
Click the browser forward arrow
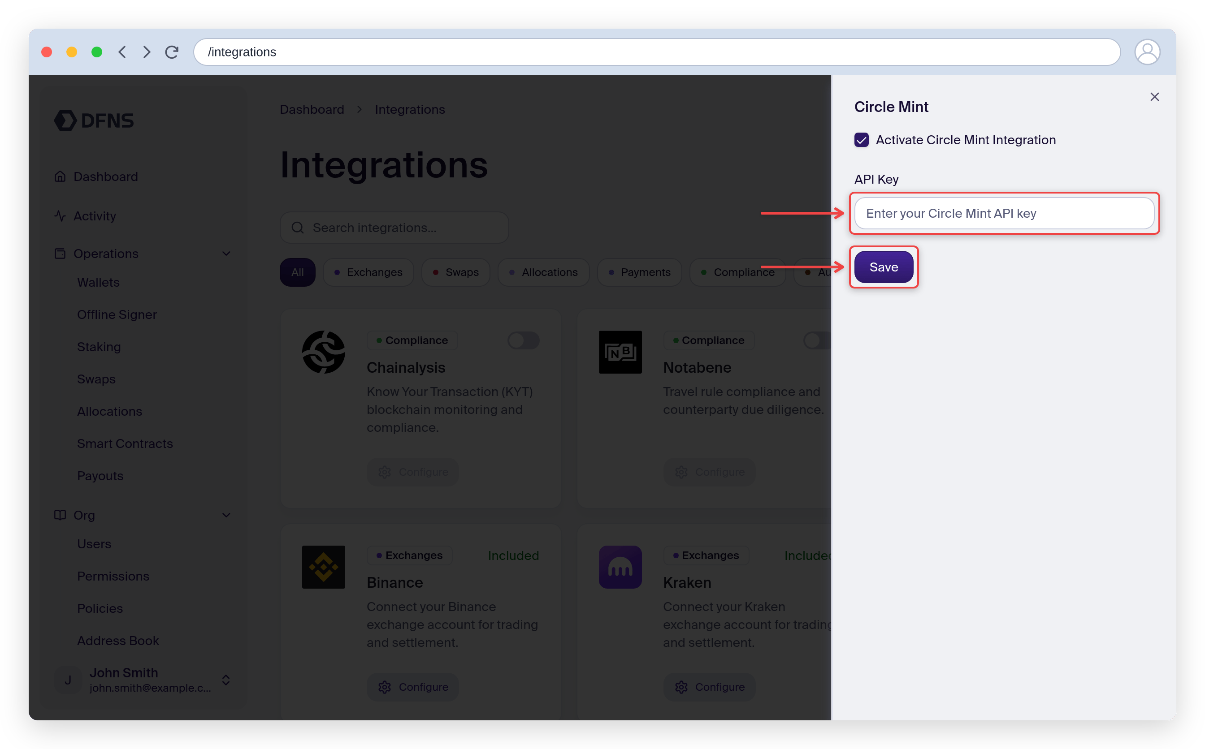(147, 52)
